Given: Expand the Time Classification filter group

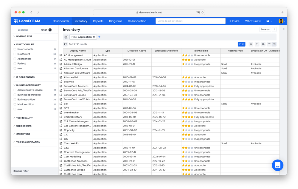Looking at the screenshot, I should pos(28,142).
